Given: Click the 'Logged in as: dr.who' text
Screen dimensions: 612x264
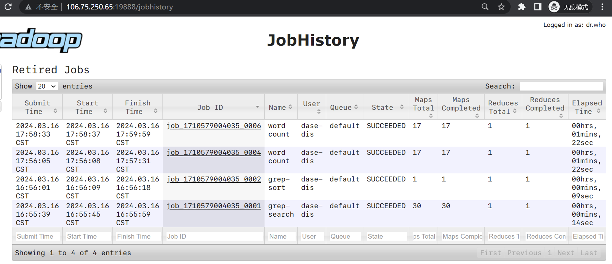Looking at the screenshot, I should tap(574, 25).
